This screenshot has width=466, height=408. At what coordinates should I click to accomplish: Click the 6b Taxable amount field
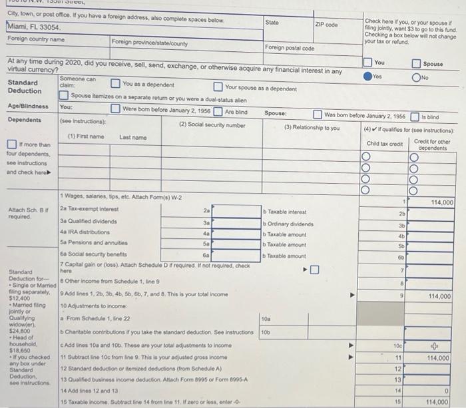[x=429, y=258]
